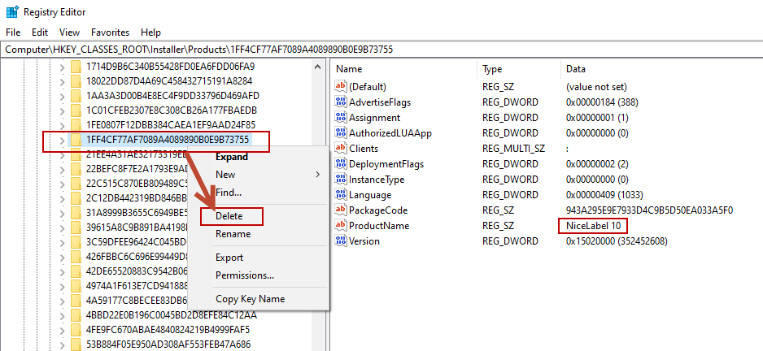Click the Clients multi-string value icon
Image resolution: width=763 pixels, height=351 pixels.
(x=342, y=149)
